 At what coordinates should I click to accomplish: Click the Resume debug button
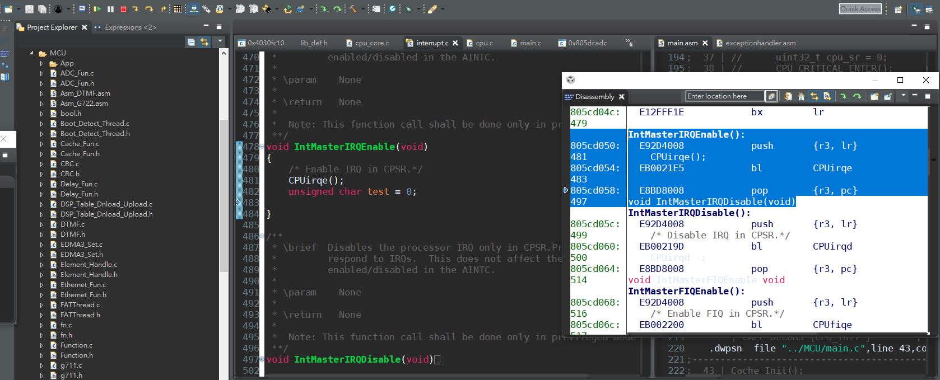click(97, 9)
